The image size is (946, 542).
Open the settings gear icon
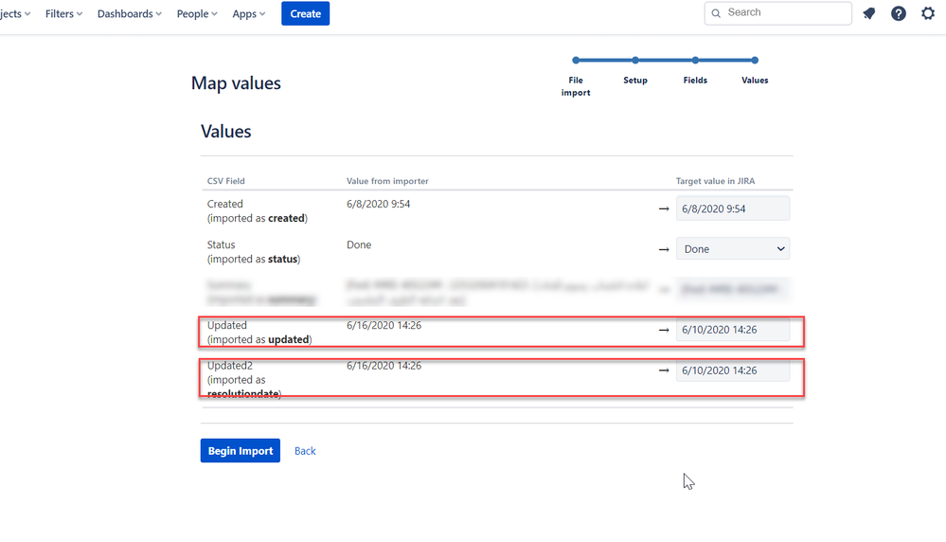928,13
